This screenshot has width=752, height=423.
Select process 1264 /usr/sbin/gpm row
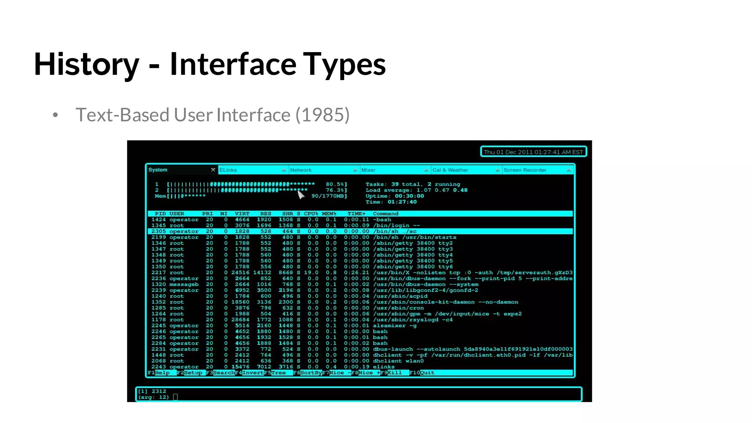pos(360,314)
